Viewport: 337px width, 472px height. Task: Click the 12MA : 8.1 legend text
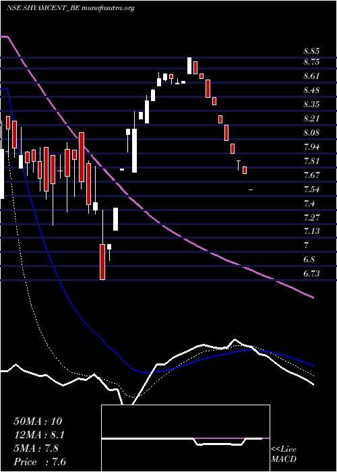39,435
